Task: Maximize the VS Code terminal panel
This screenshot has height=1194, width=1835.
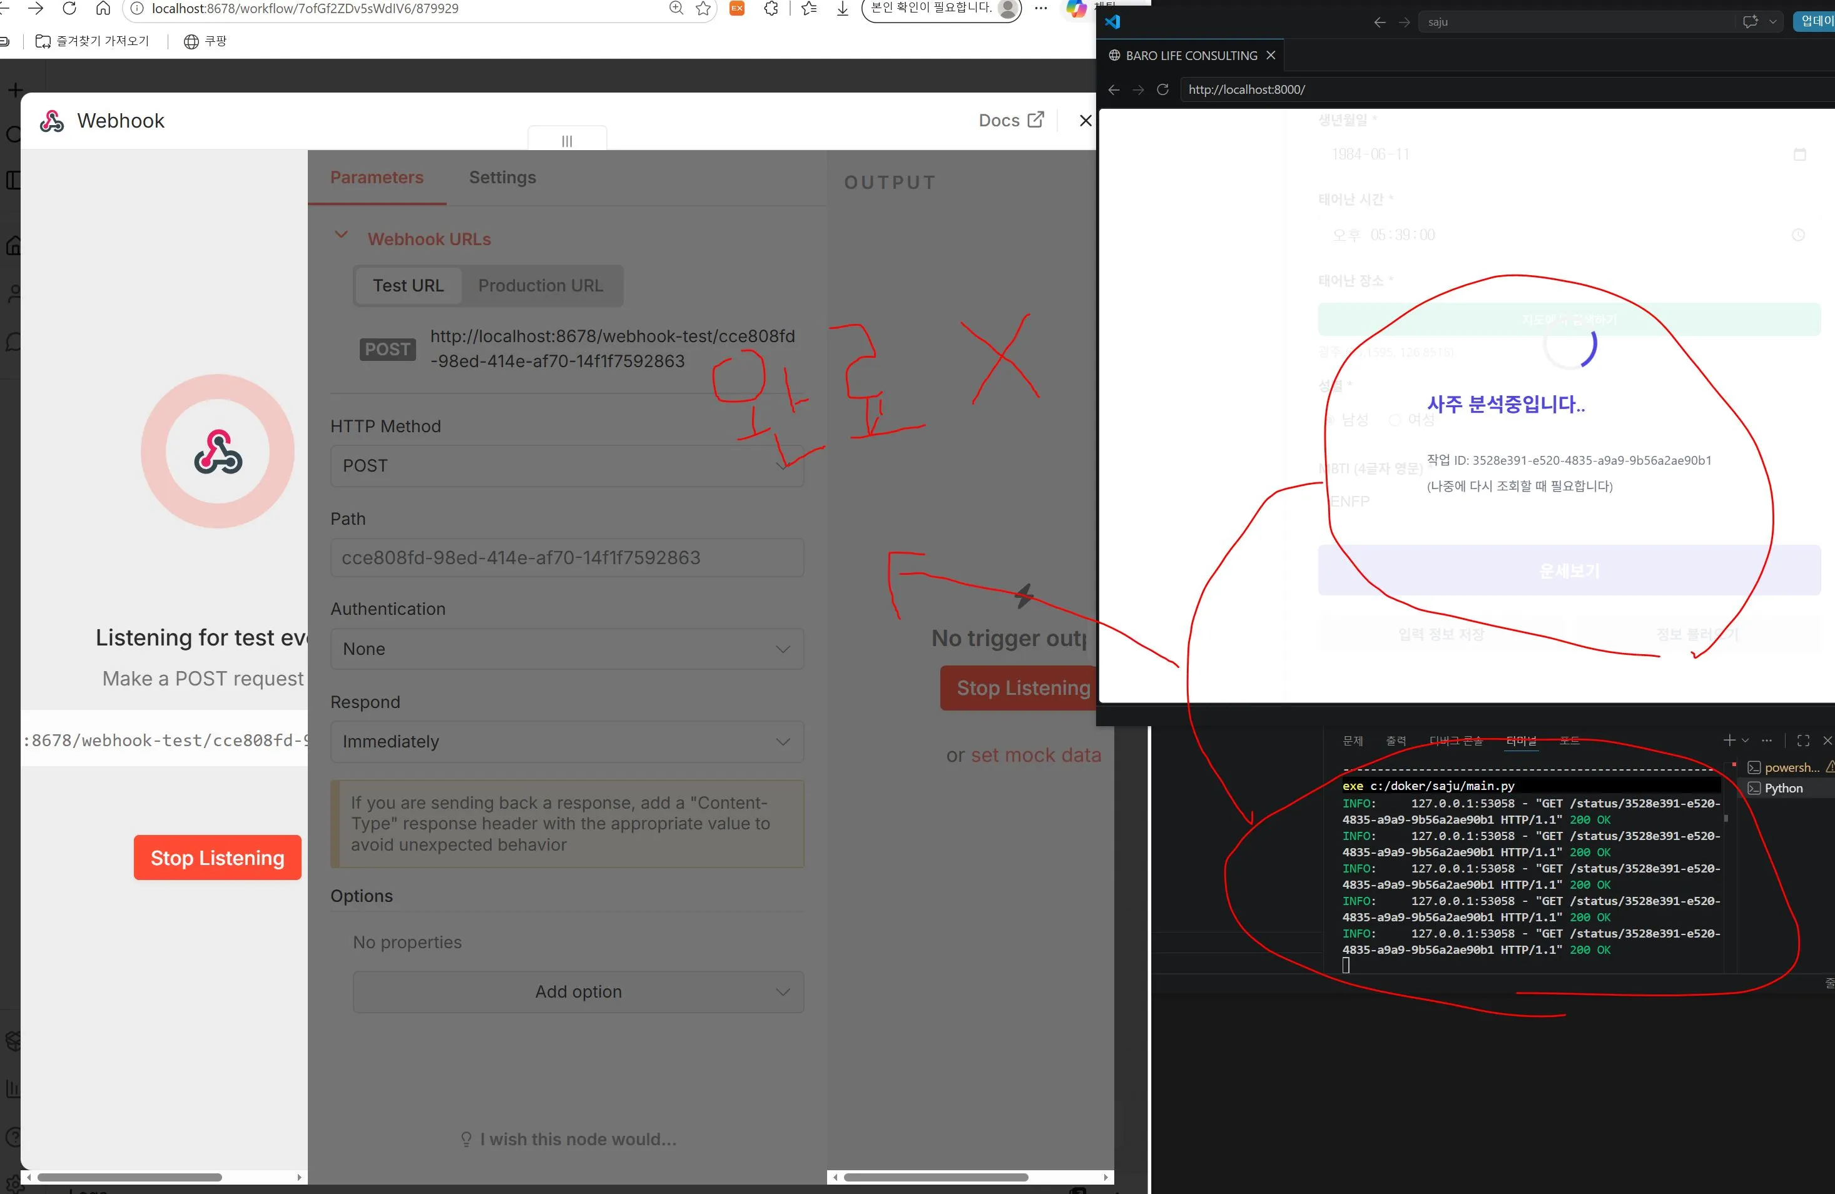Action: (x=1802, y=740)
